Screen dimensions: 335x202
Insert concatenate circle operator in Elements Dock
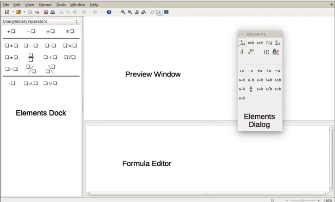(11, 69)
